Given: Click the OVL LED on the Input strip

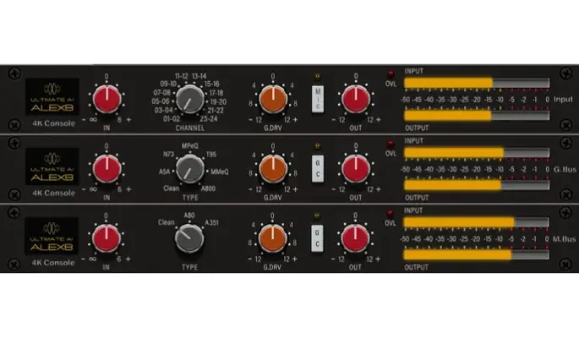Looking at the screenshot, I should 391,74.
